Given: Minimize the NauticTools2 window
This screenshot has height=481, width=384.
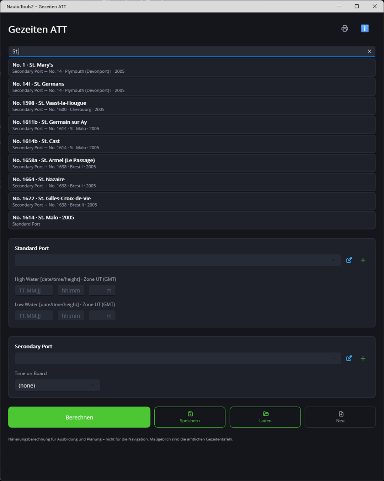Looking at the screenshot, I should (x=339, y=6).
